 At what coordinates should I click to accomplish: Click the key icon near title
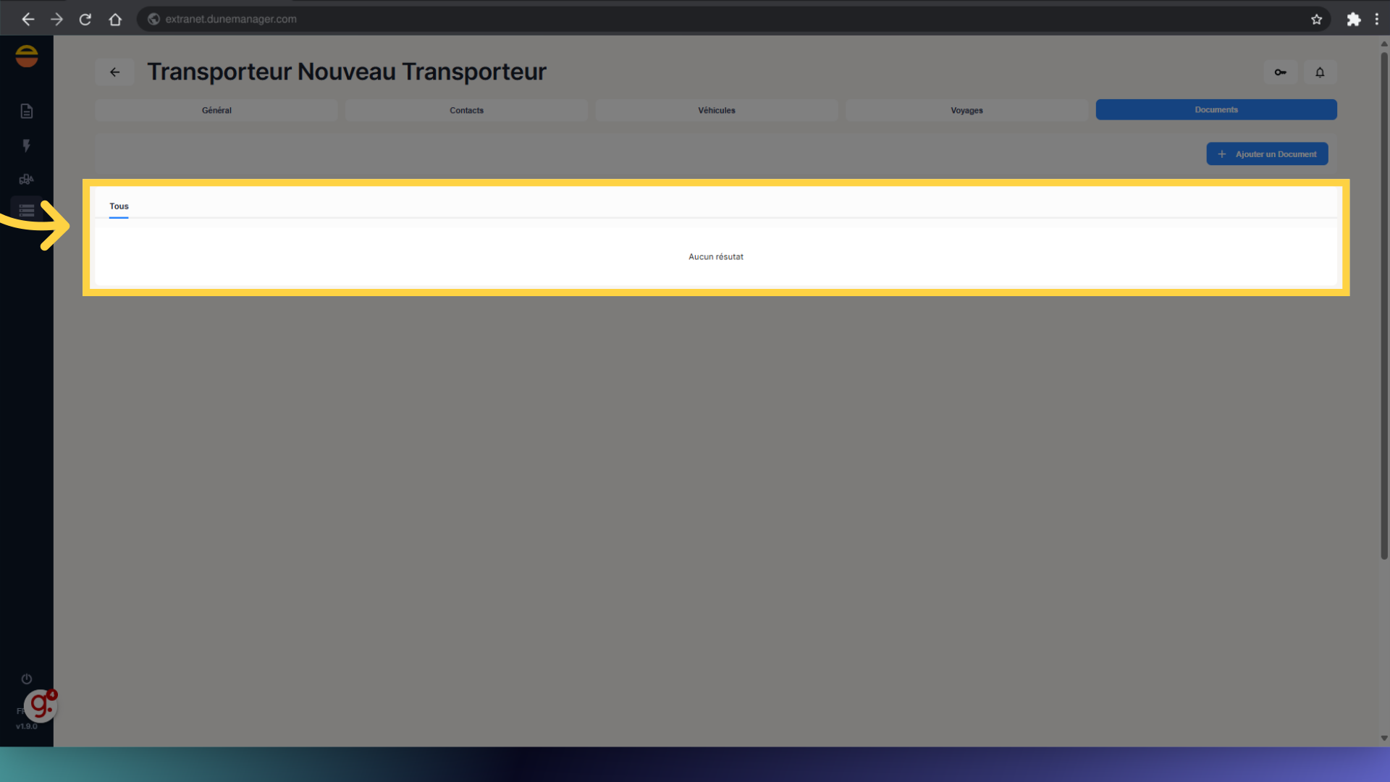coord(1280,72)
